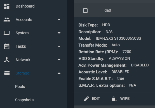
Task: Open the Dashboard menu item
Action: [x=25, y=6]
